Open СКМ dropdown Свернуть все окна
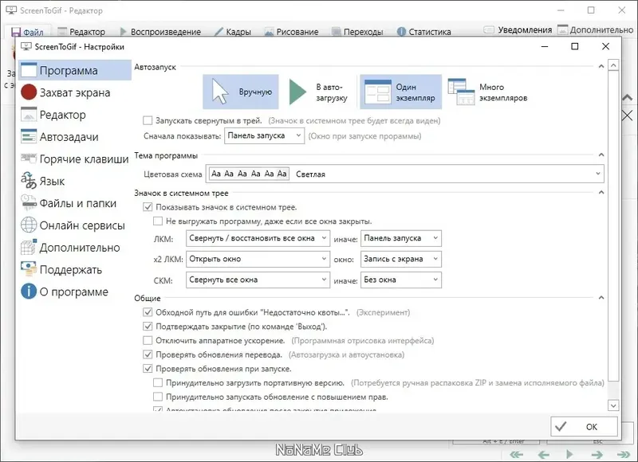Image resolution: width=638 pixels, height=462 pixels. click(x=258, y=280)
